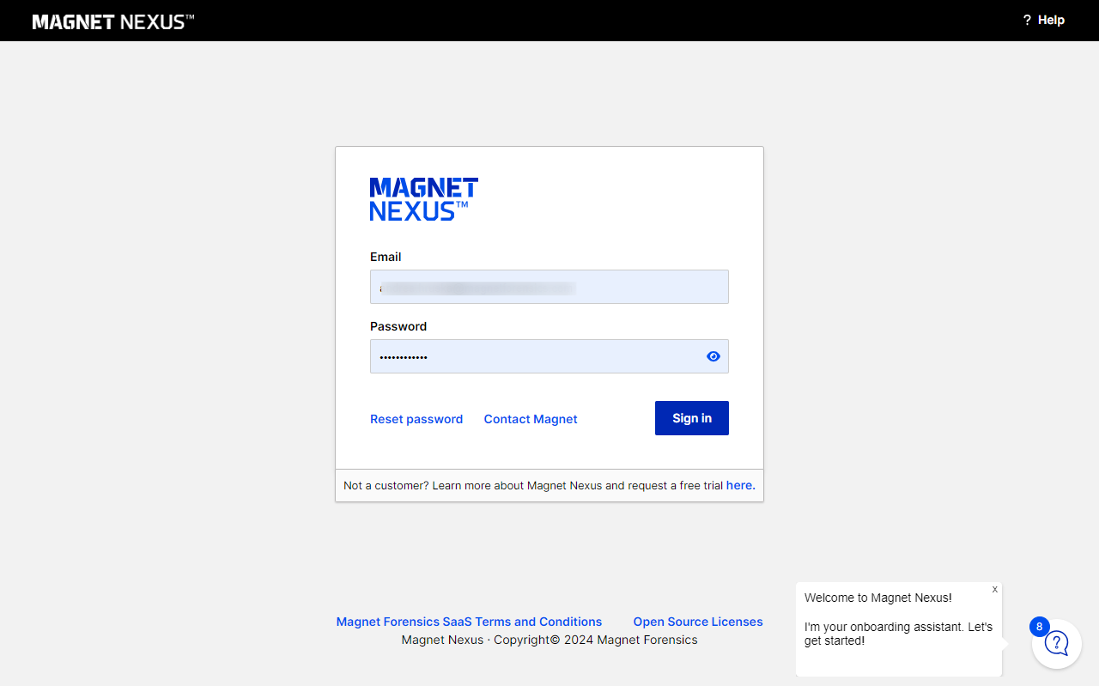Click the Magnet Nexus logo in header

113,21
